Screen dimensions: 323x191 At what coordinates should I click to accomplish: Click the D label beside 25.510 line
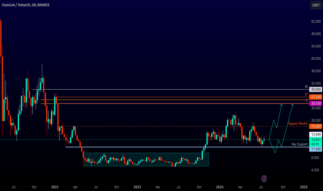click(x=306, y=101)
